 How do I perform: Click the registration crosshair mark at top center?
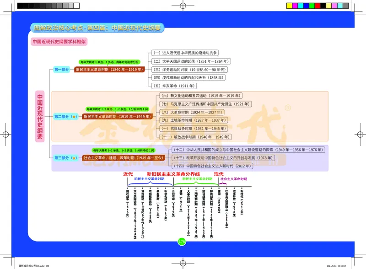[x=183, y=5]
